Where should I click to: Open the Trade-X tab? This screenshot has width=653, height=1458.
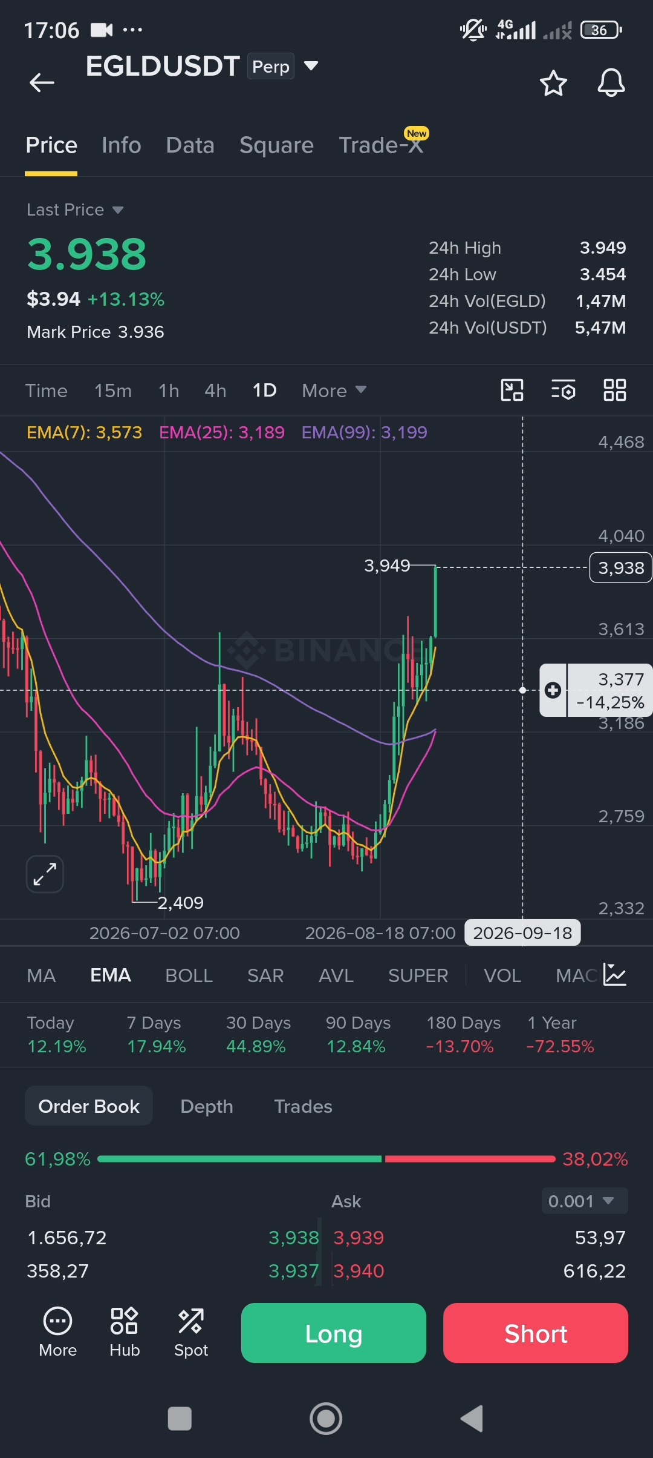point(381,145)
